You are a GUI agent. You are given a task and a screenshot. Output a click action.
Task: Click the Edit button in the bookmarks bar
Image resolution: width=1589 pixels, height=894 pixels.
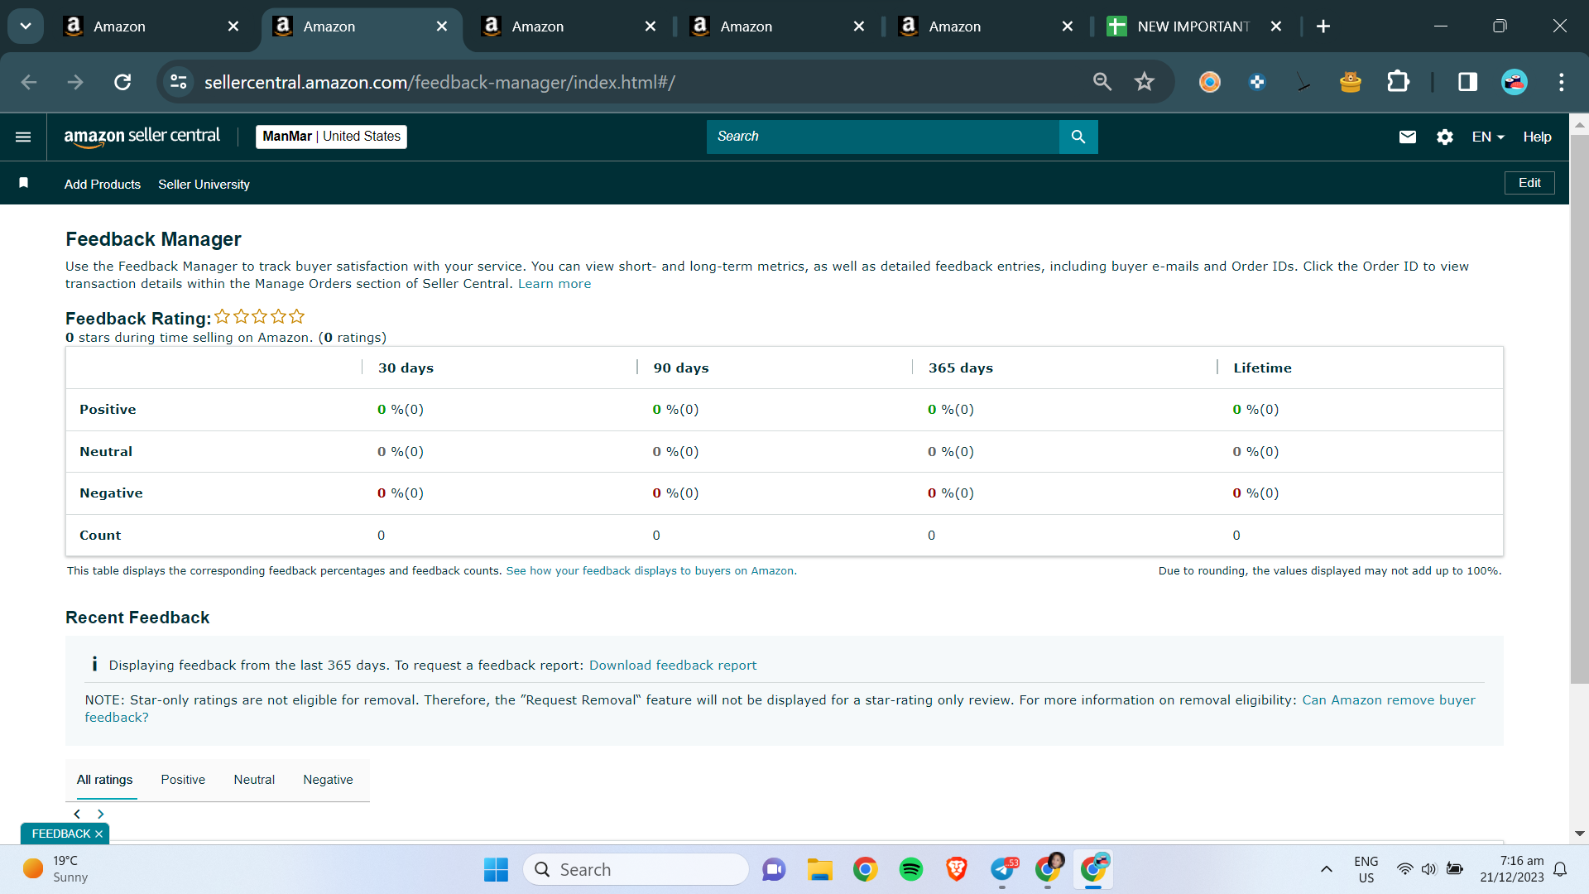pos(1529,183)
